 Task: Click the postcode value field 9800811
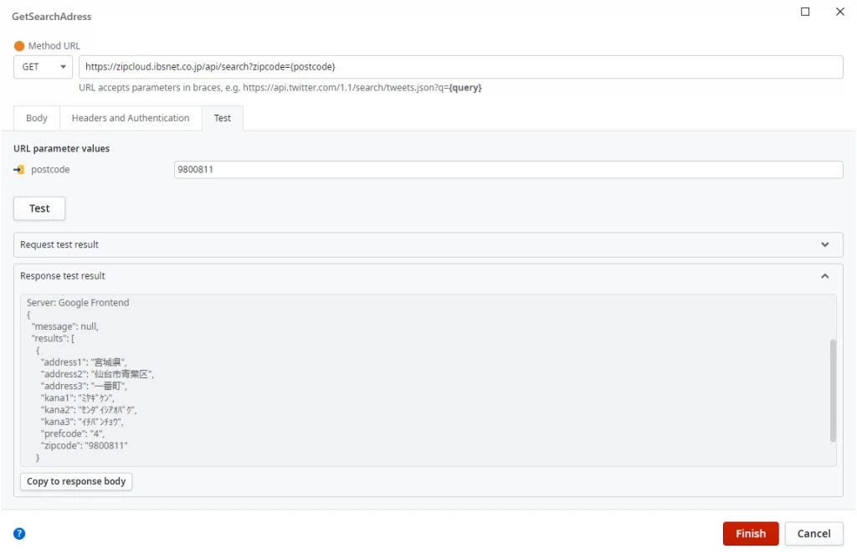(x=508, y=169)
